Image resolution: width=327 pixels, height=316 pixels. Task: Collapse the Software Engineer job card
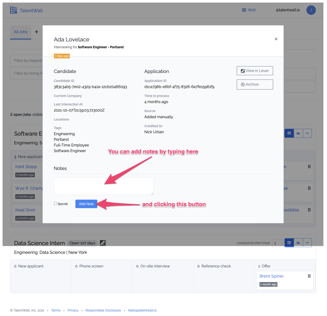point(307,133)
